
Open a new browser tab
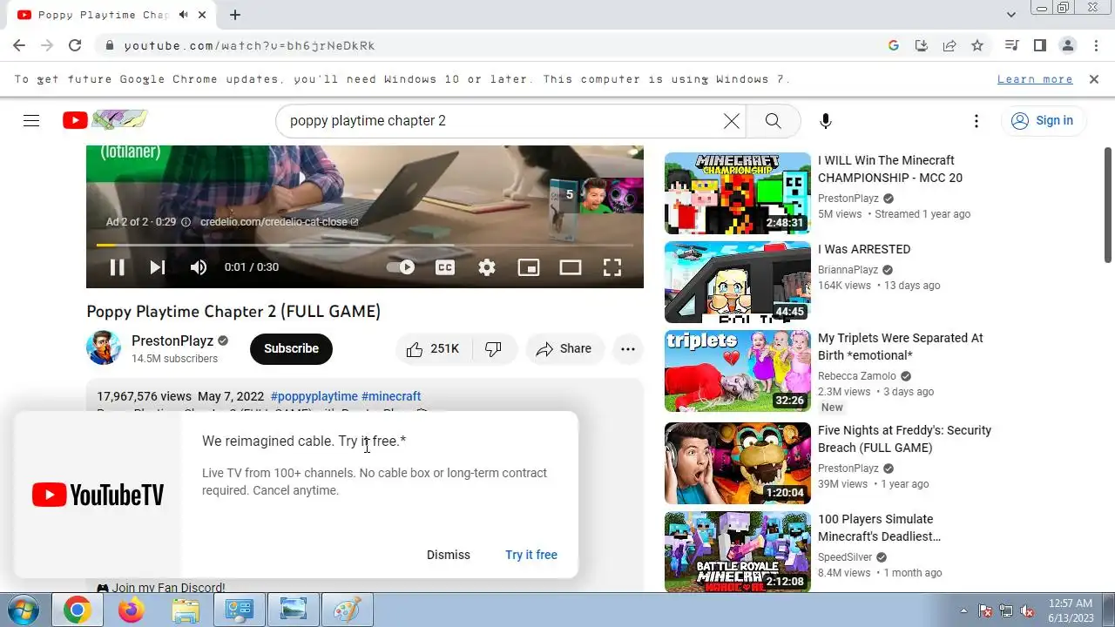click(235, 15)
